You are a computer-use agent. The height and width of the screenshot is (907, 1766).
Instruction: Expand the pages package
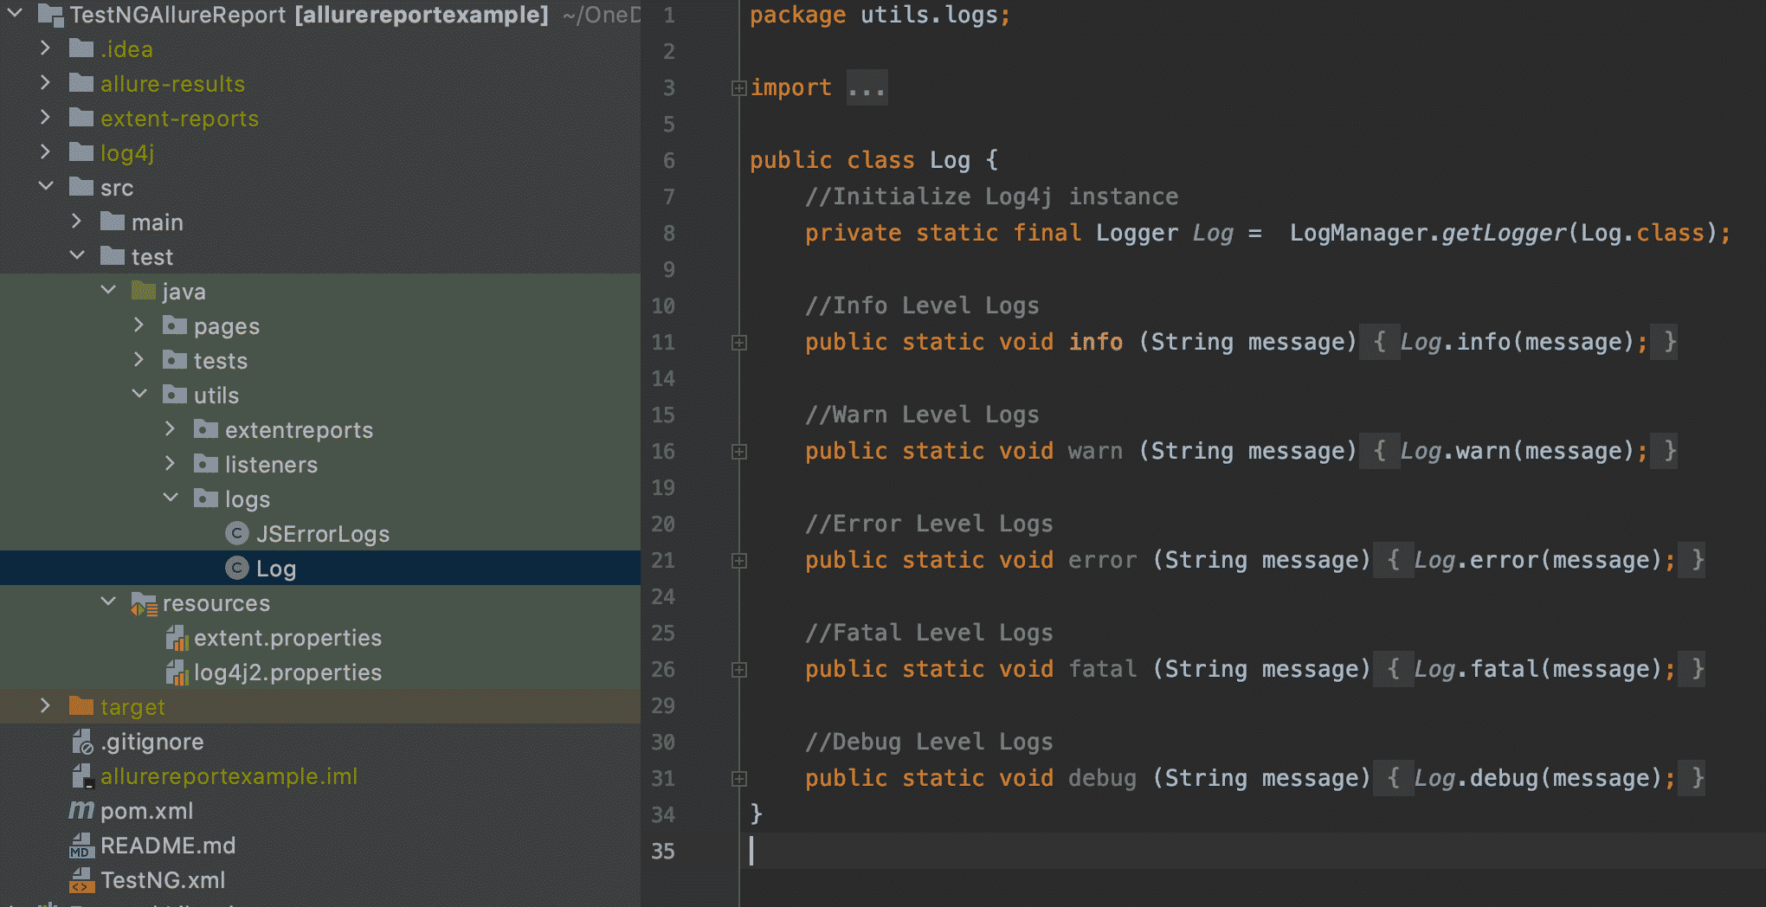(139, 325)
